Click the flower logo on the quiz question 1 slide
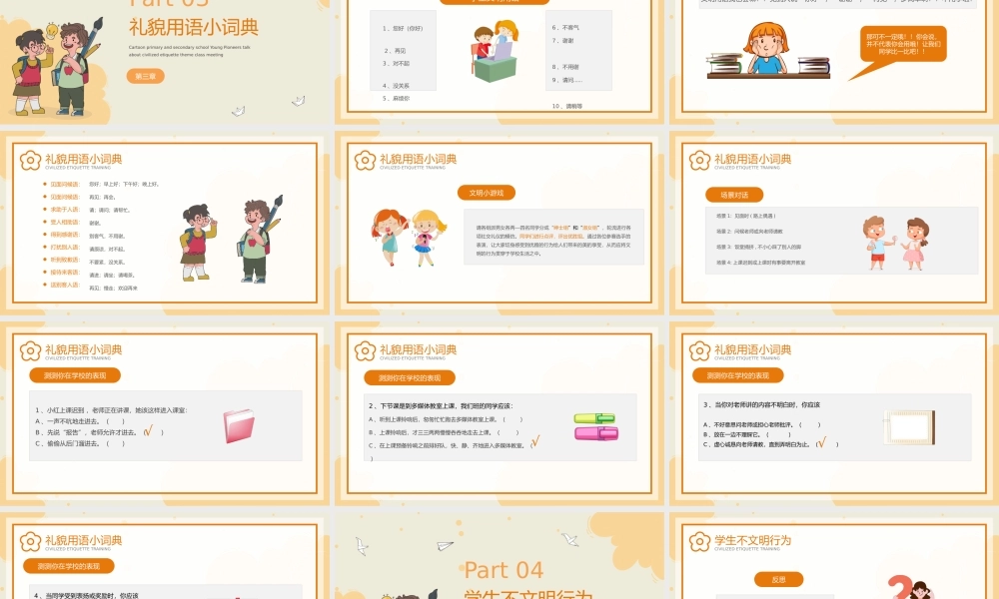 click(31, 350)
